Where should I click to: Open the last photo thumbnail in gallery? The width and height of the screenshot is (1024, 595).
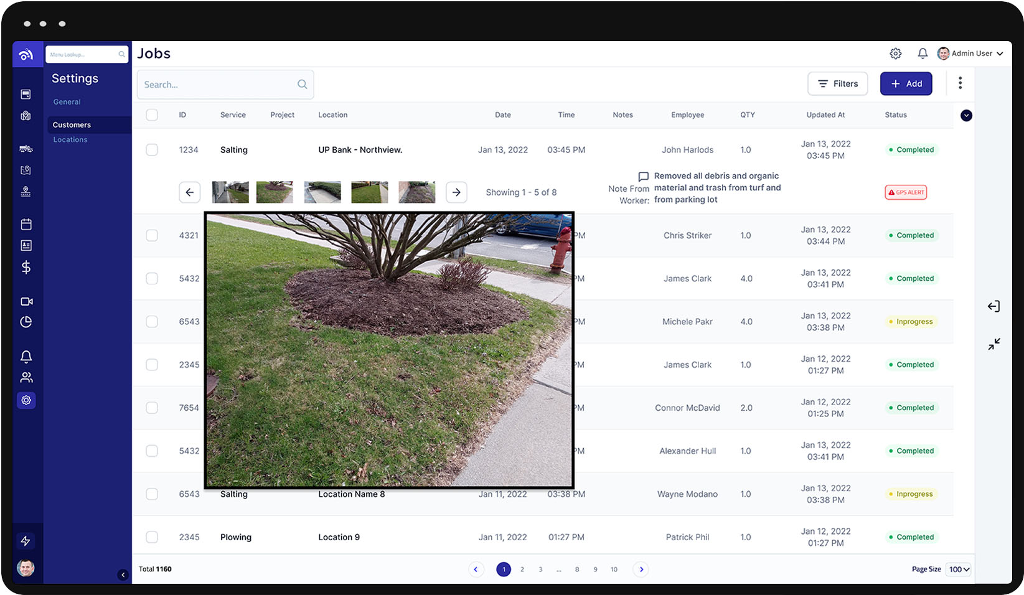(417, 192)
